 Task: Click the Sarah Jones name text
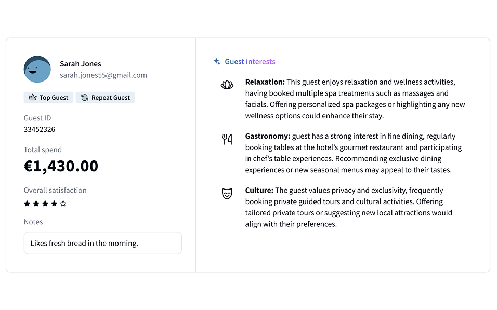point(81,64)
